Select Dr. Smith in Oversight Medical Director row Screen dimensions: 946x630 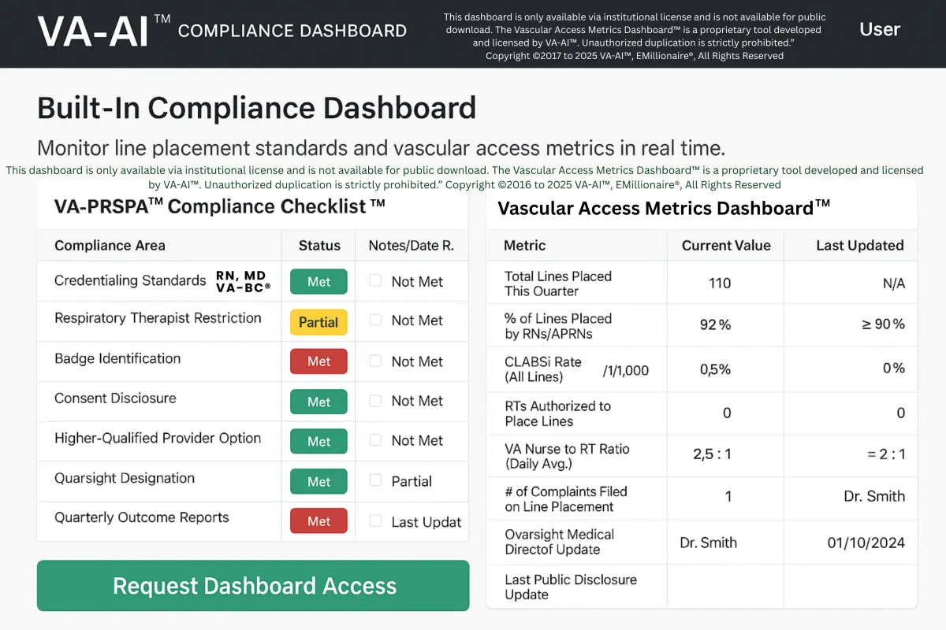click(708, 543)
